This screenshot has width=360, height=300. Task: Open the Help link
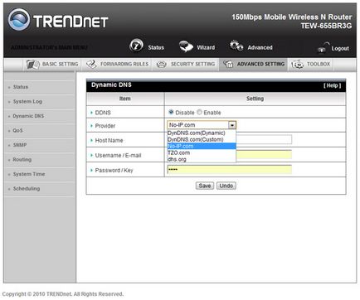pyautogui.click(x=333, y=85)
